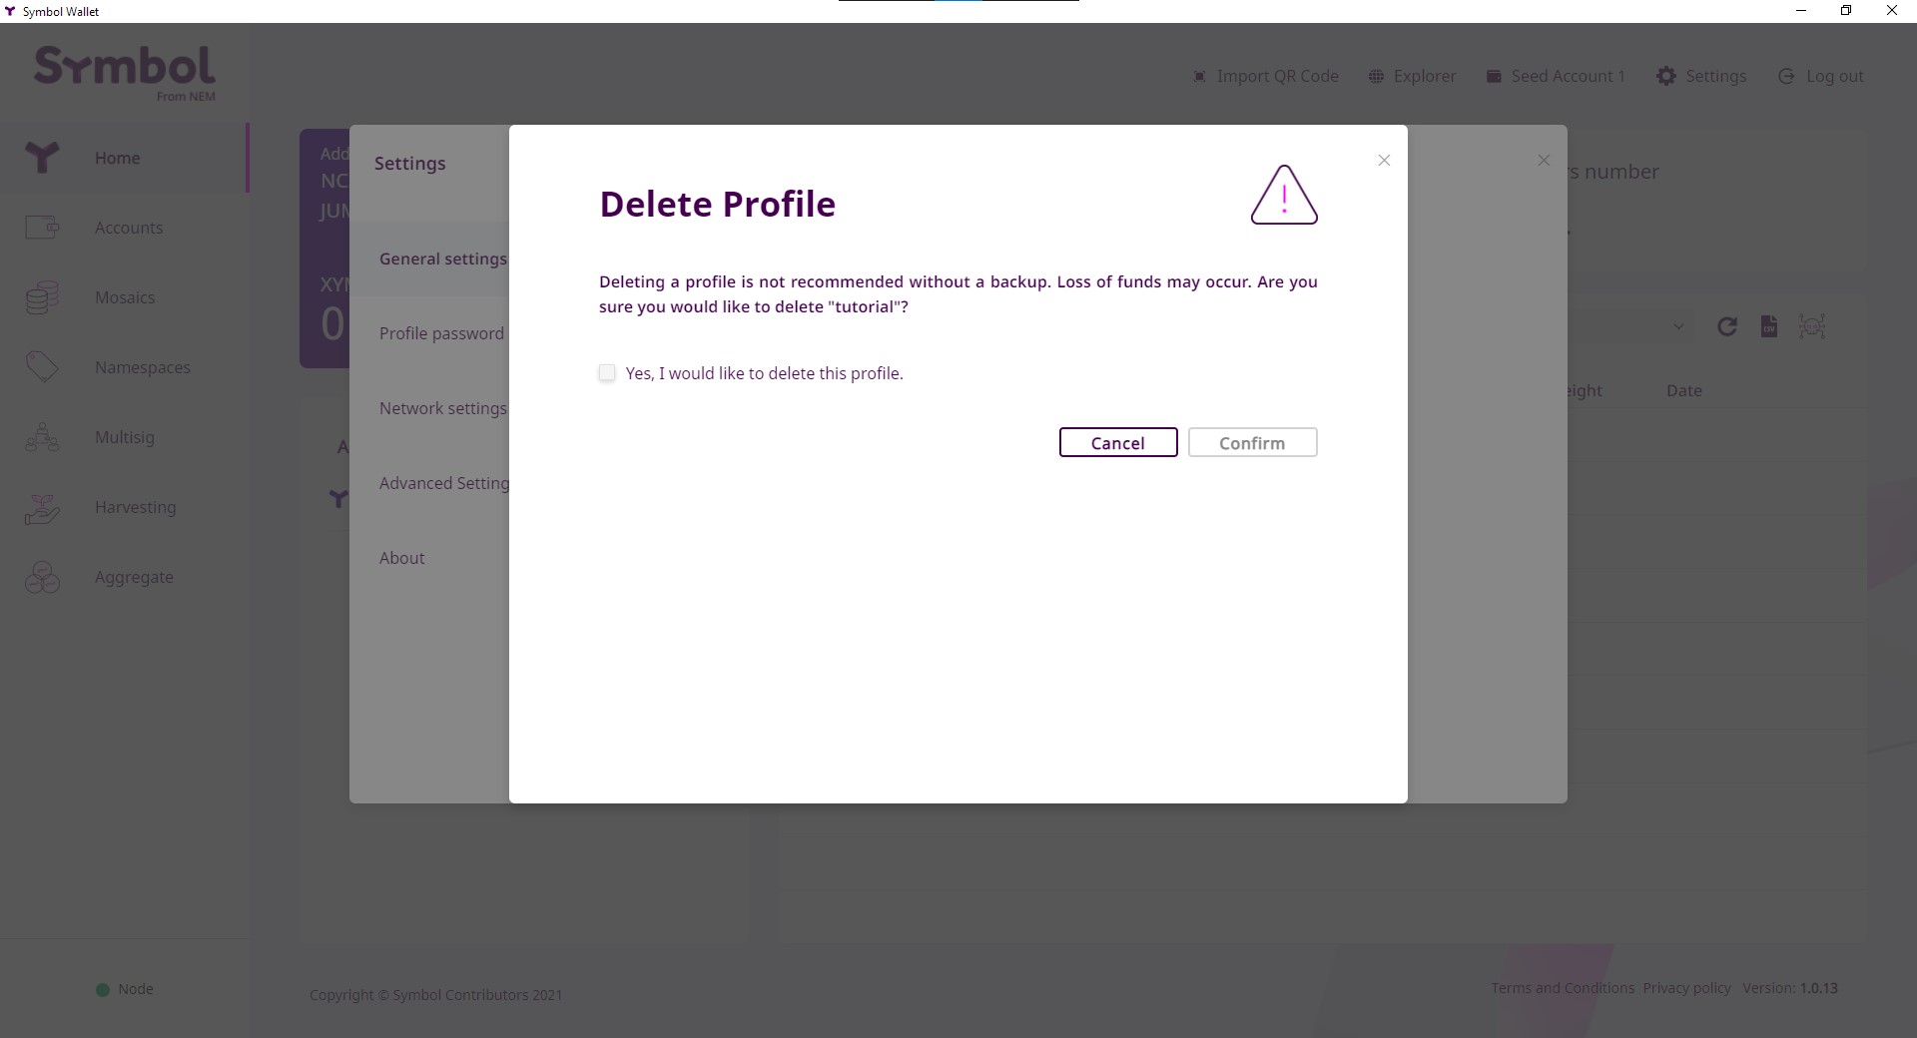Viewport: 1917px width, 1038px height.
Task: Open the About settings tab
Action: point(401,559)
